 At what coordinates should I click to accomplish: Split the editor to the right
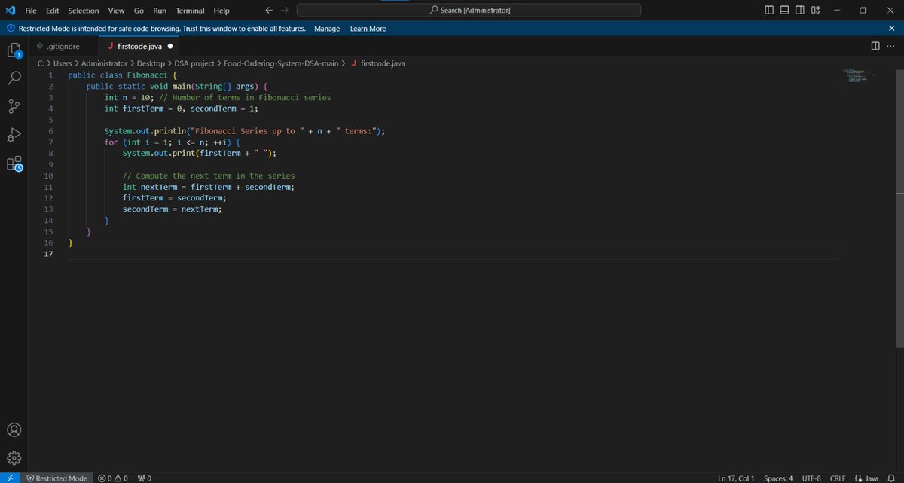tap(875, 46)
